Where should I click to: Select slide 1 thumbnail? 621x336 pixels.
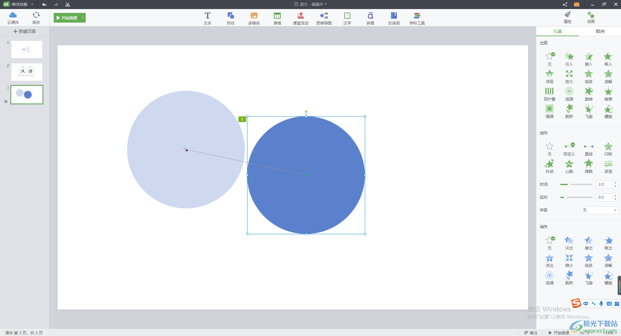(27, 49)
